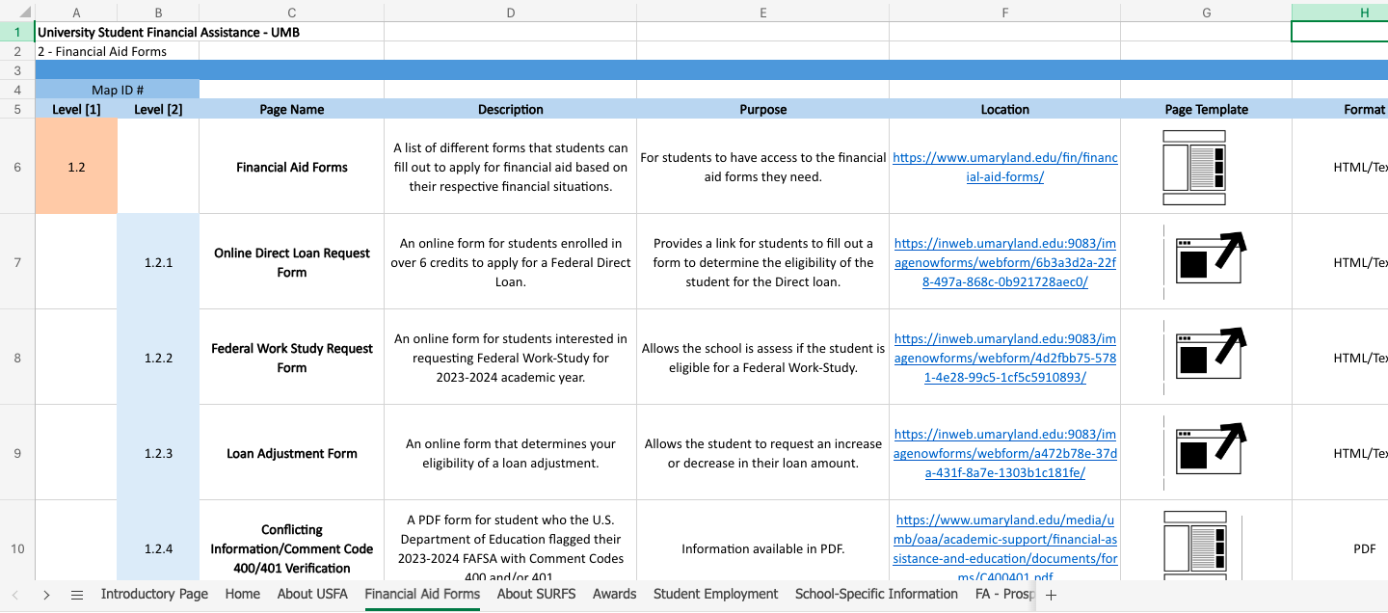This screenshot has height=613, width=1388.
Task: Click the external link icon in row 9
Action: (1211, 449)
